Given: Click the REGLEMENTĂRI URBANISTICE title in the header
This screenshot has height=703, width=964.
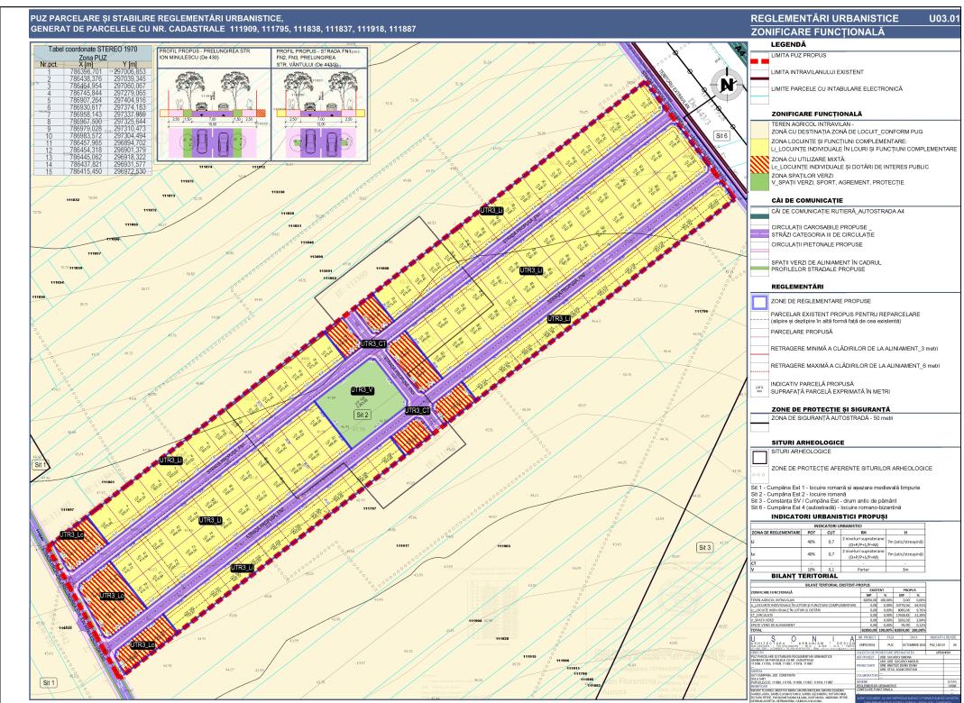Looking at the screenshot, I should [824, 18].
